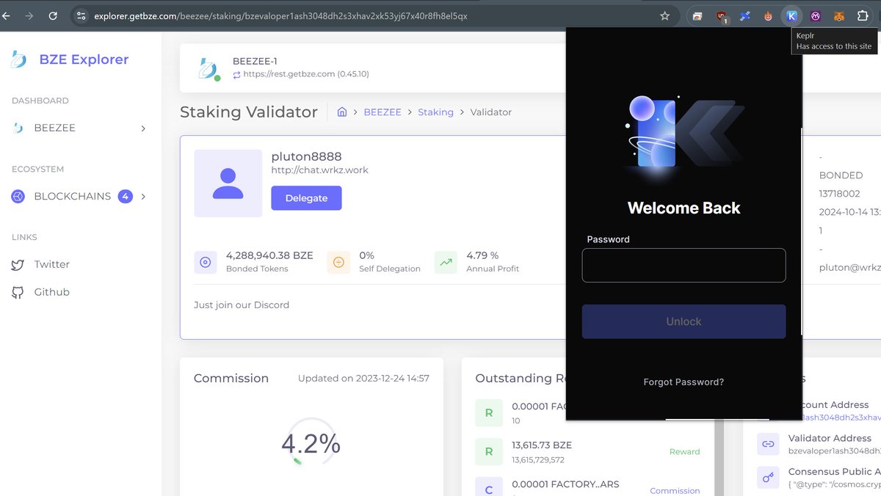Viewport: 881px width, 496px height.
Task: Click the 'Updated on 2023-12-24 14:57' text
Action: (363, 379)
